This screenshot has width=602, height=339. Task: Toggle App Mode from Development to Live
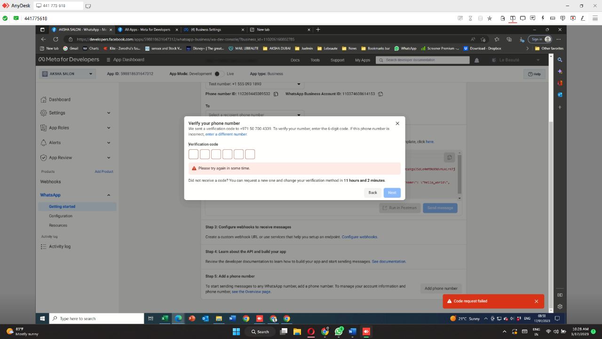point(219,74)
